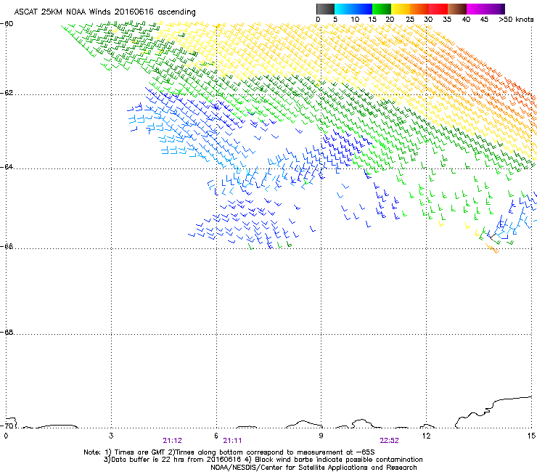
Task: Click the longitude axis label '9'
Action: 321,436
